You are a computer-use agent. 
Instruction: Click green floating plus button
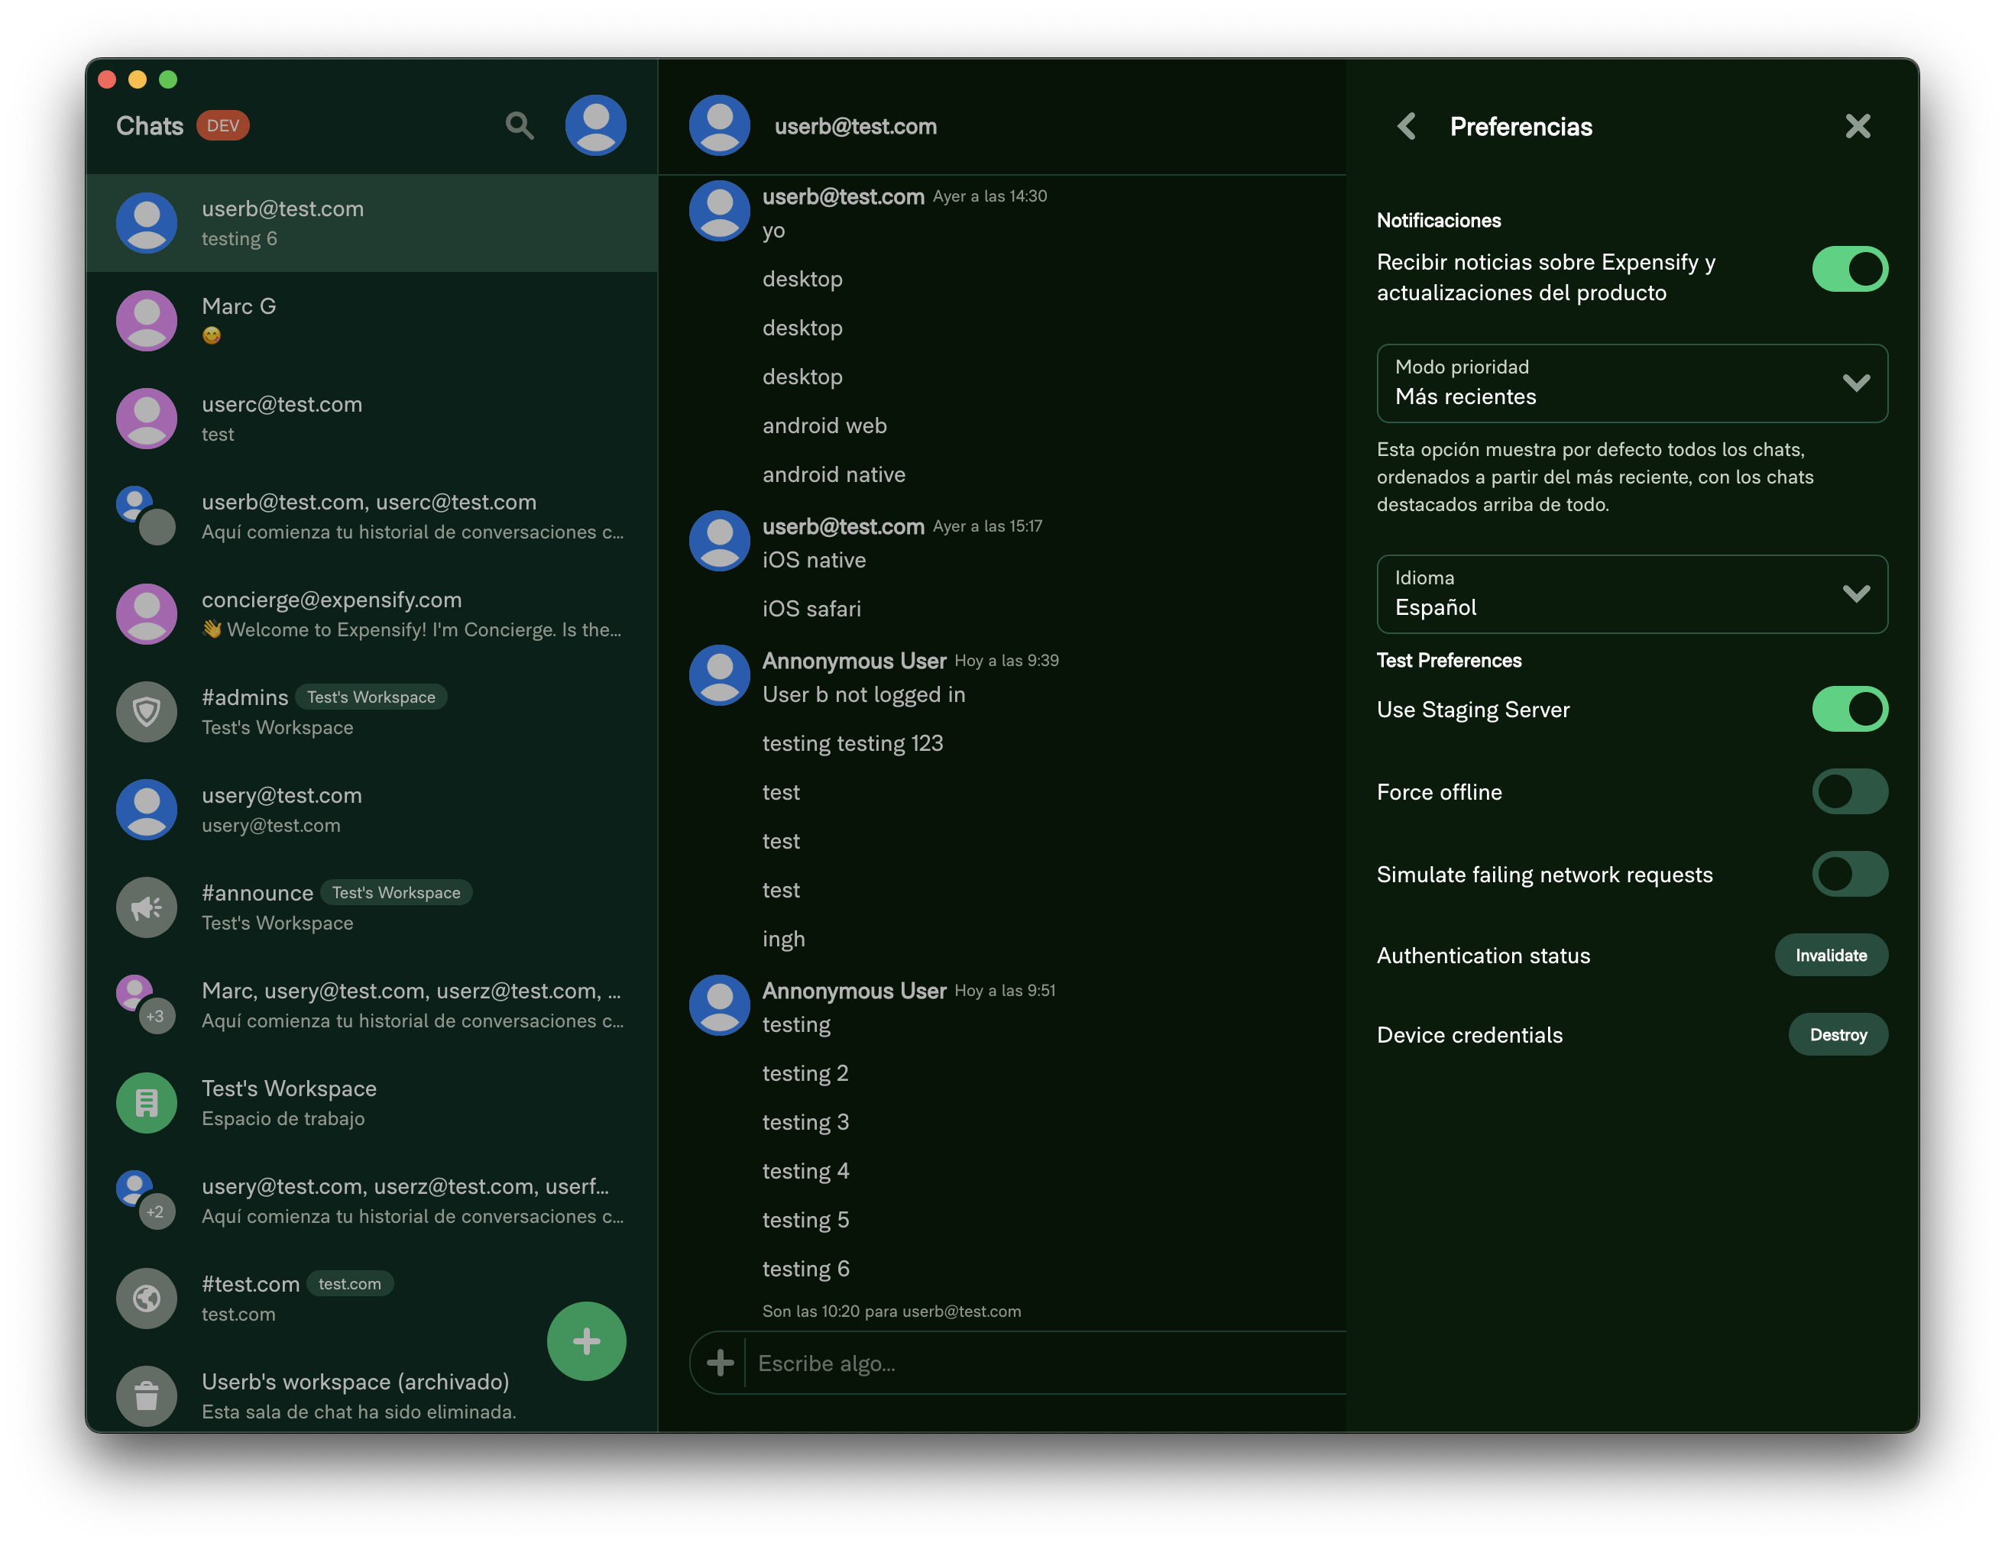[x=587, y=1341]
